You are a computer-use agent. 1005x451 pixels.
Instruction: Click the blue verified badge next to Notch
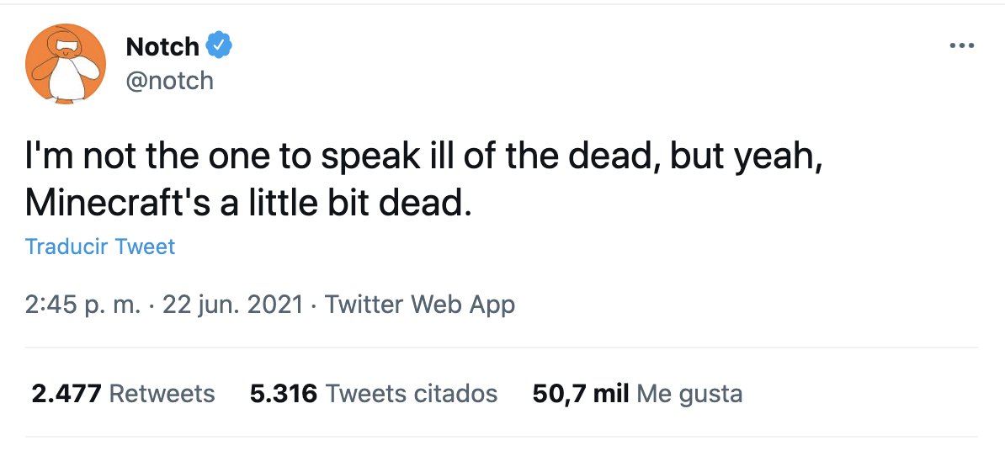pos(220,46)
